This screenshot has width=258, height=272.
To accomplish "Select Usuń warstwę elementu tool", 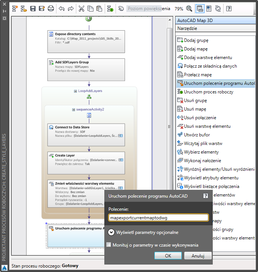I will tap(216, 126).
